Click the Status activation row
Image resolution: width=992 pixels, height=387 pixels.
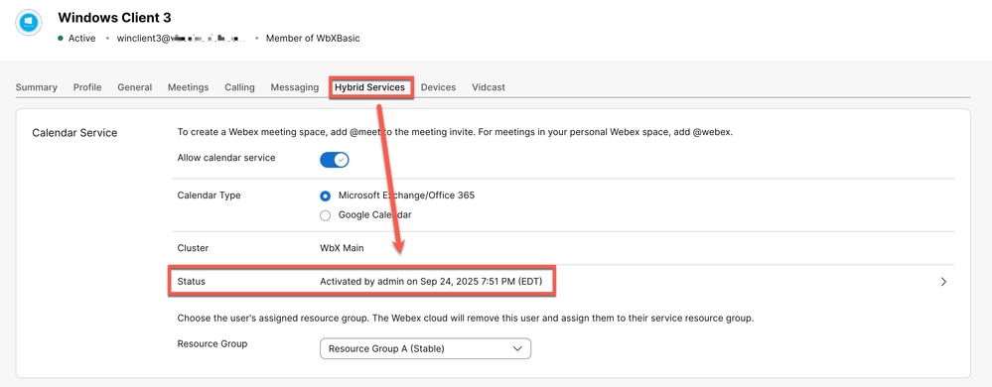point(561,282)
